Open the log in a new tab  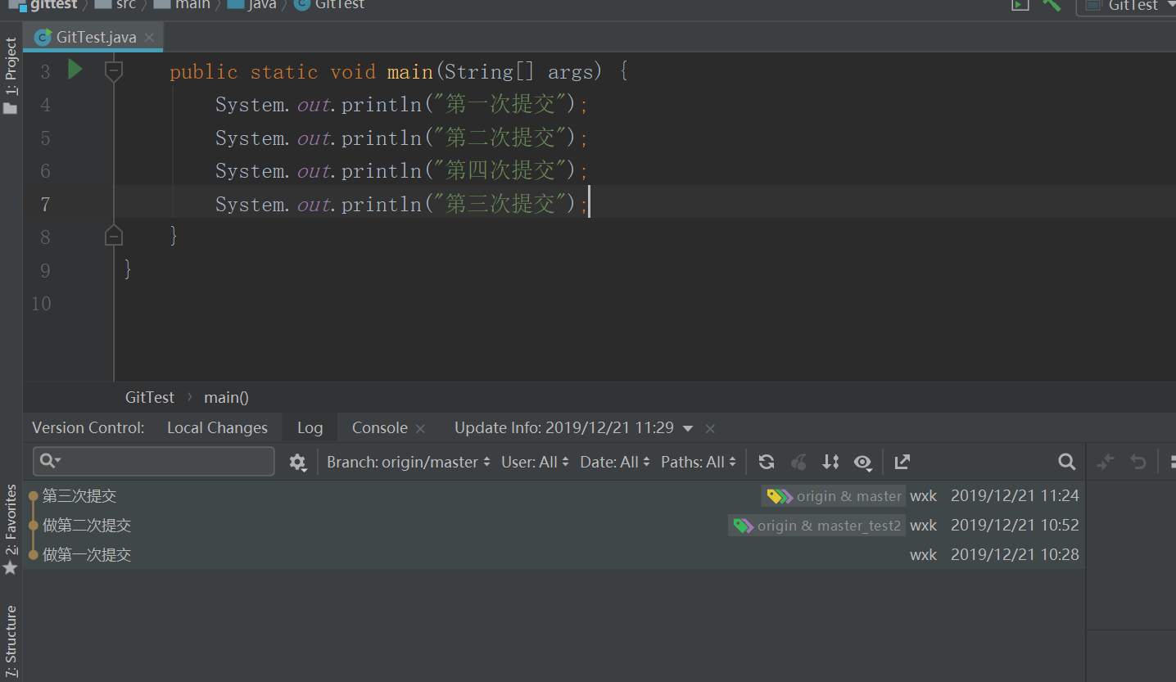pyautogui.click(x=902, y=462)
